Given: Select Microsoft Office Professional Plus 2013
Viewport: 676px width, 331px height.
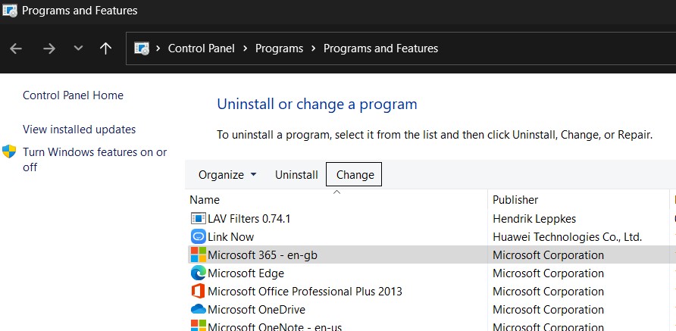Looking at the screenshot, I should [305, 292].
